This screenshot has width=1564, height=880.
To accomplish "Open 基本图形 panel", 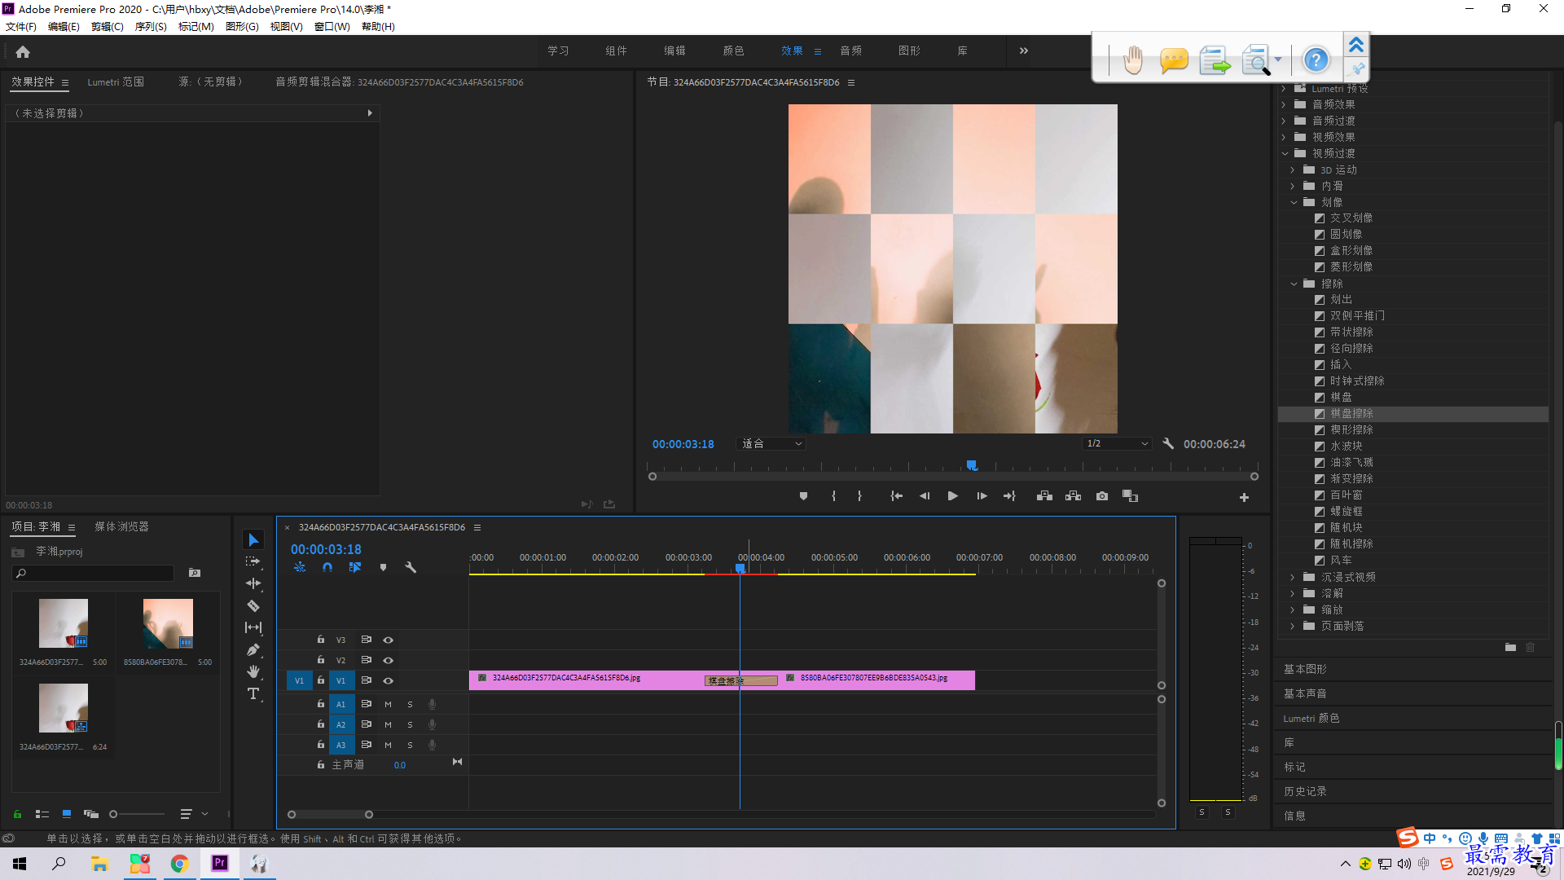I will pyautogui.click(x=1305, y=669).
